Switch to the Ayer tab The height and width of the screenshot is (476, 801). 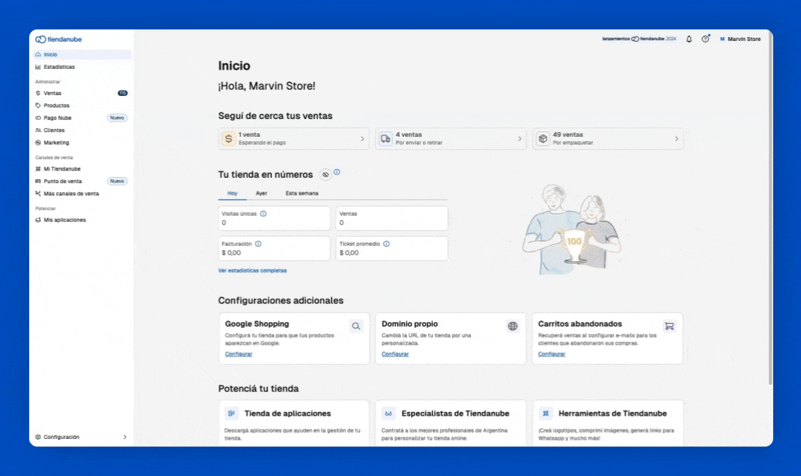[x=261, y=193]
